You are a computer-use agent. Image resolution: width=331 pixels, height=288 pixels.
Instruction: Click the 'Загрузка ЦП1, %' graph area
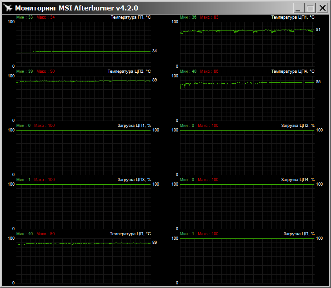83,152
